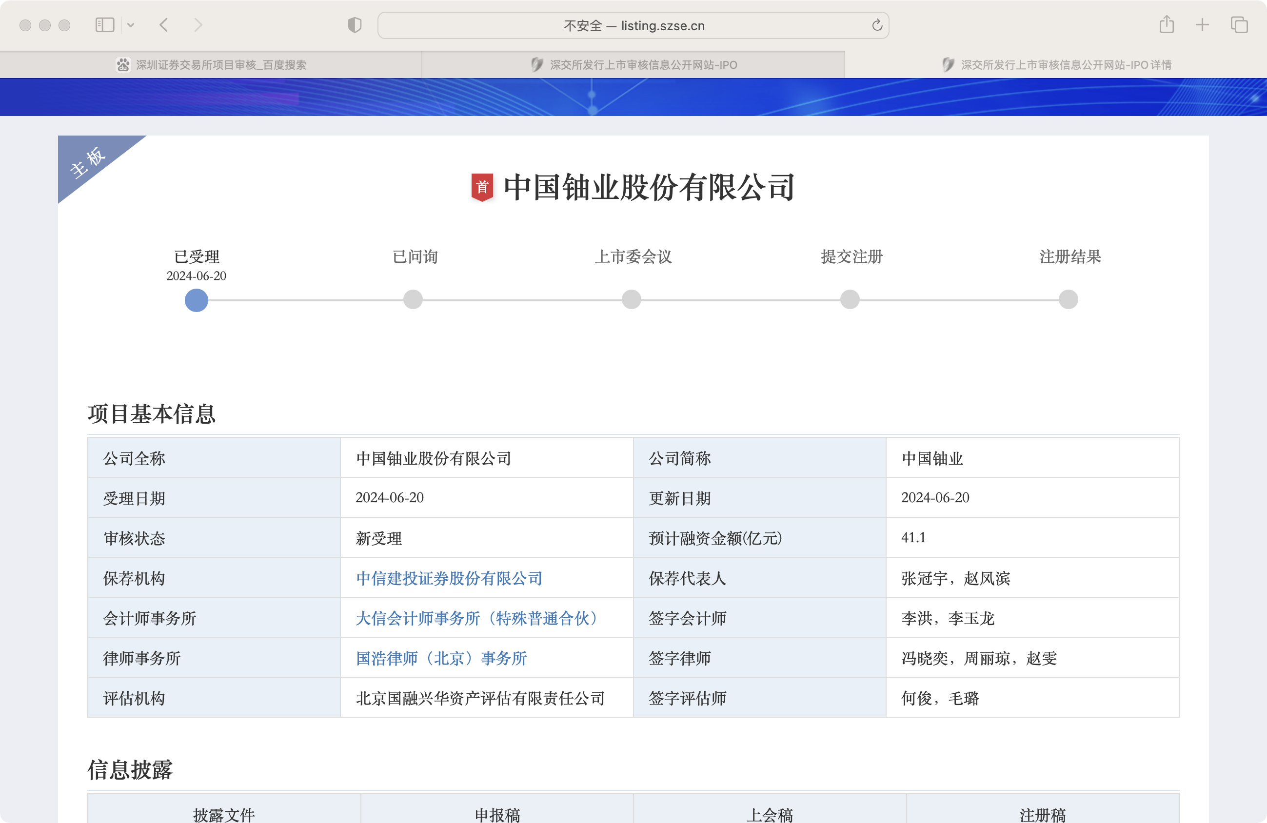
Task: Click the listing.szse.cn address bar
Action: 633,25
